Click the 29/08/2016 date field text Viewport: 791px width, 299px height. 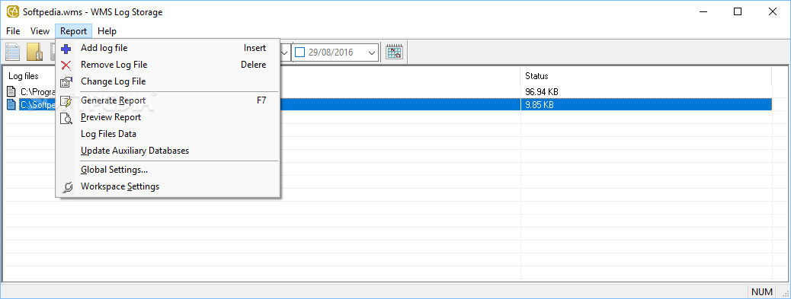click(331, 52)
